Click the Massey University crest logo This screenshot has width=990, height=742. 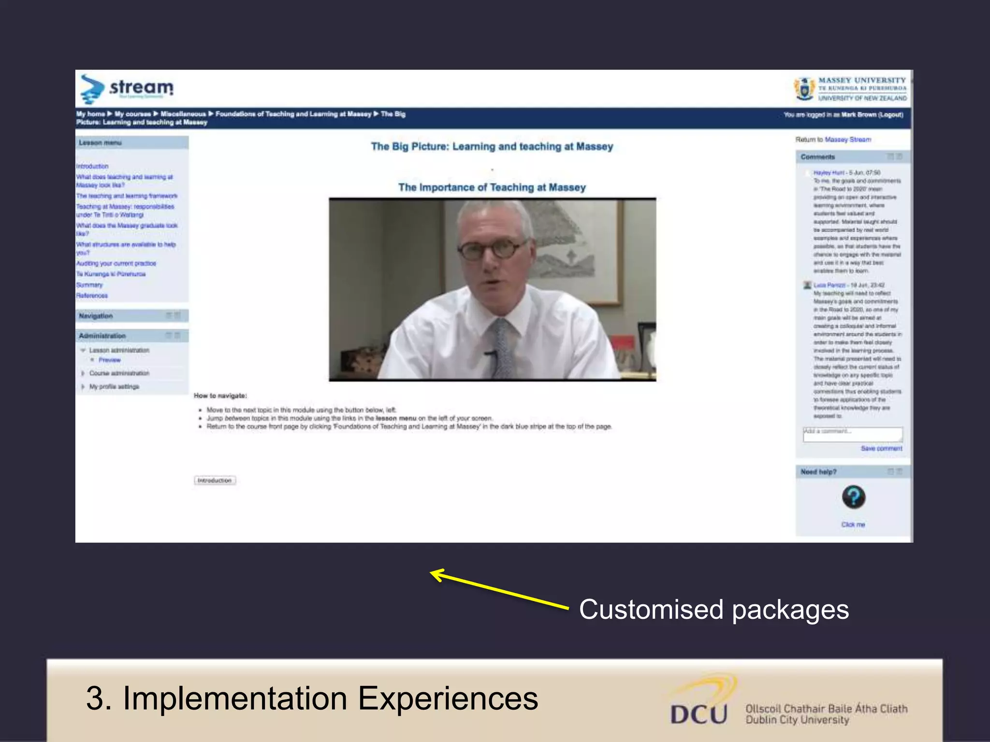(x=804, y=89)
